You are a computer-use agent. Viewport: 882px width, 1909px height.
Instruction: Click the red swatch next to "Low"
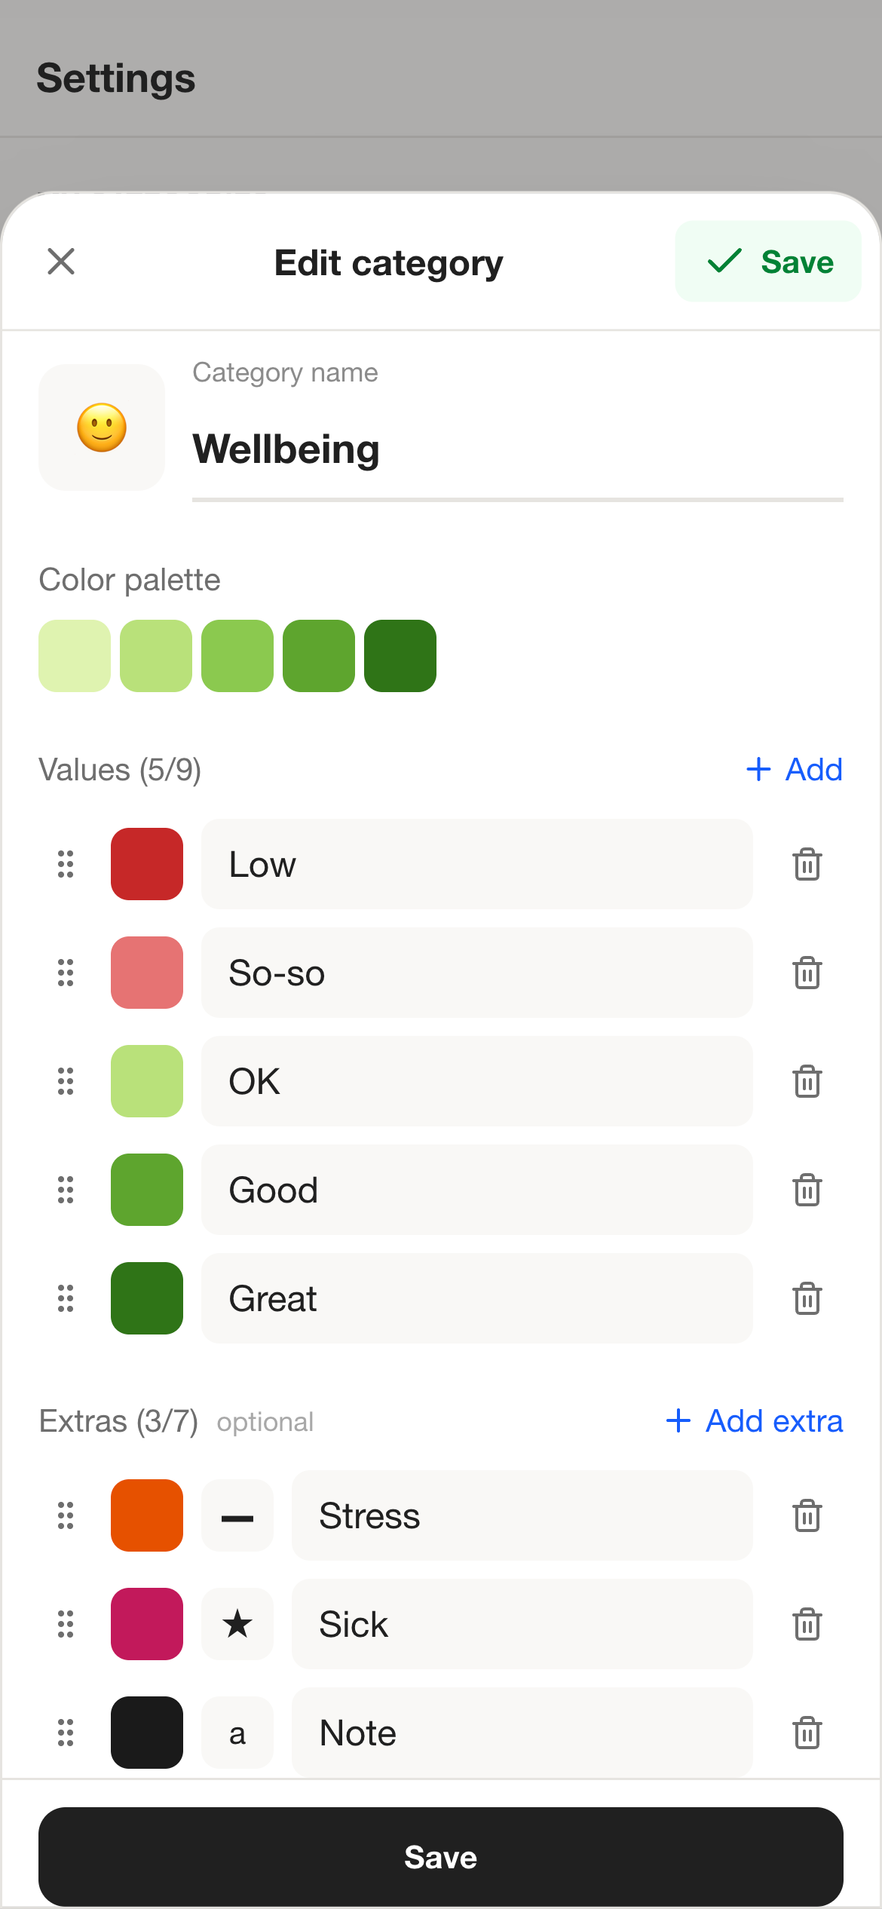pyautogui.click(x=146, y=864)
